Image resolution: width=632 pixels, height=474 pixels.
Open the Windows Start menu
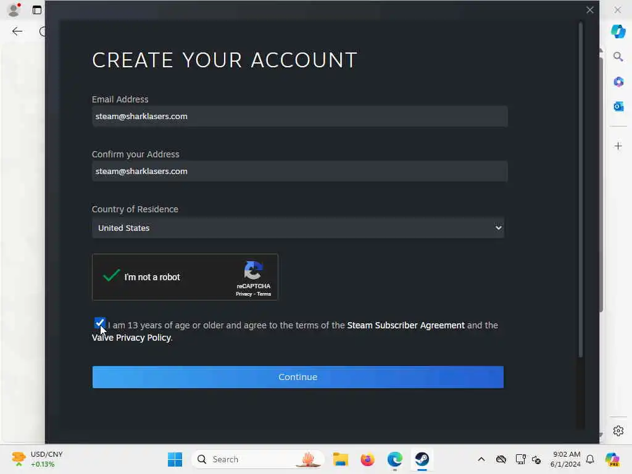(x=175, y=459)
